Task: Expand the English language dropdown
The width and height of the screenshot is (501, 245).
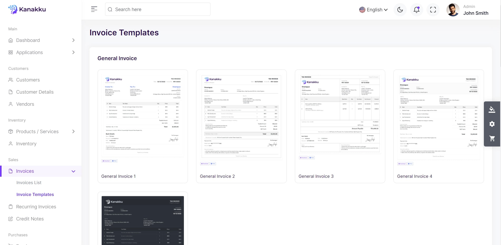Action: [x=373, y=9]
